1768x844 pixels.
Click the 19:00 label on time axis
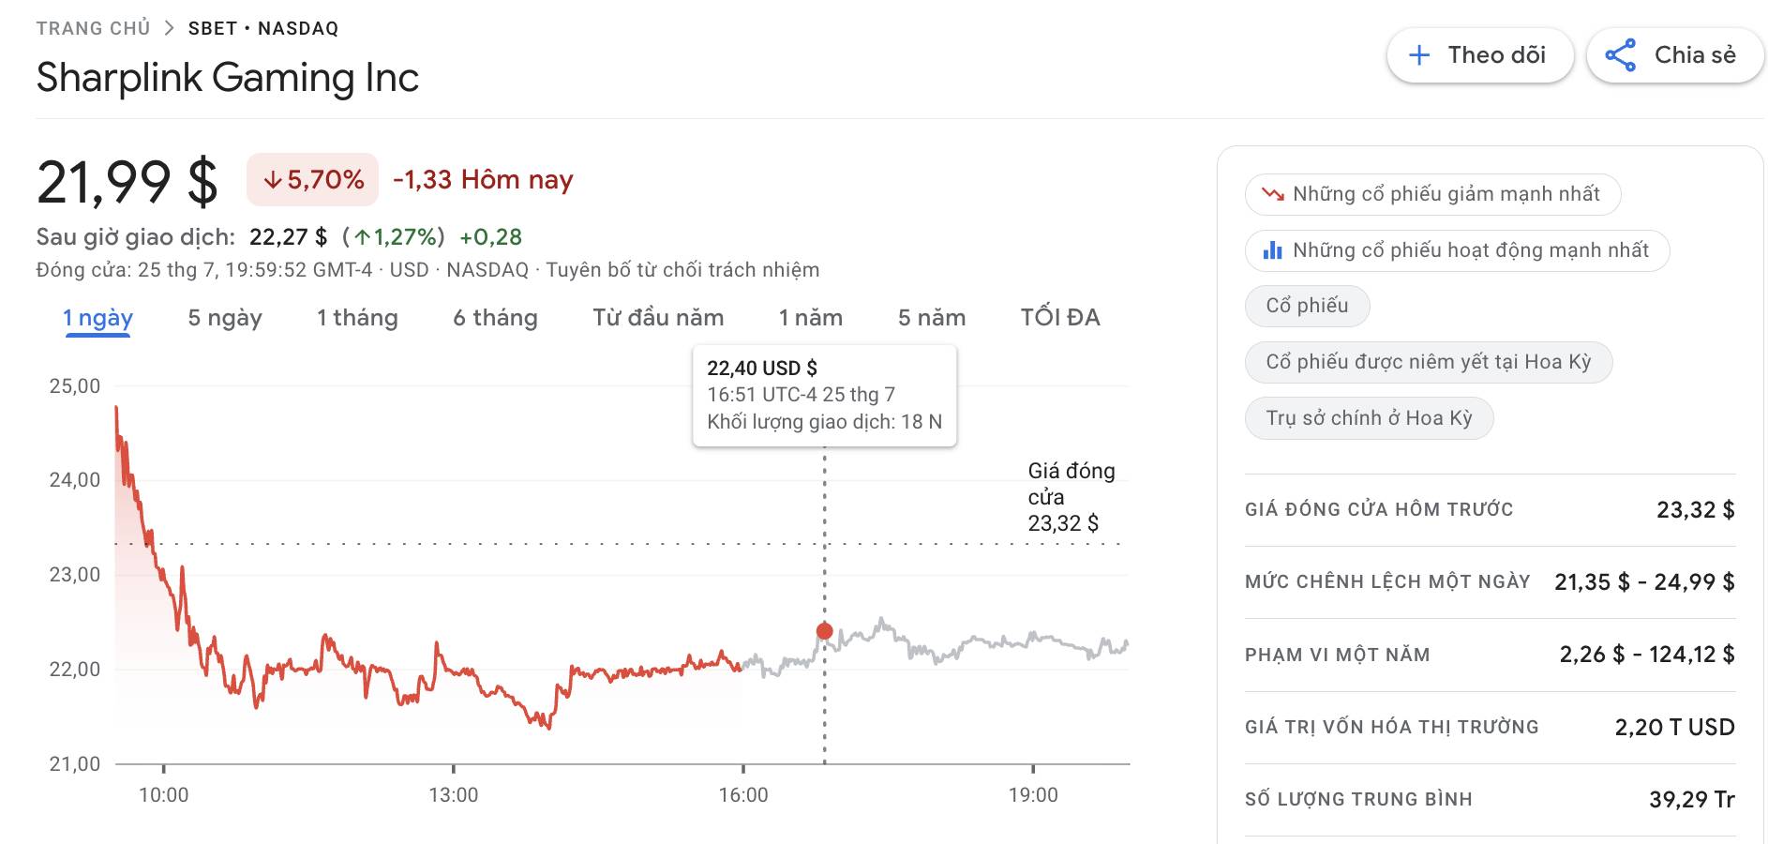click(1033, 795)
